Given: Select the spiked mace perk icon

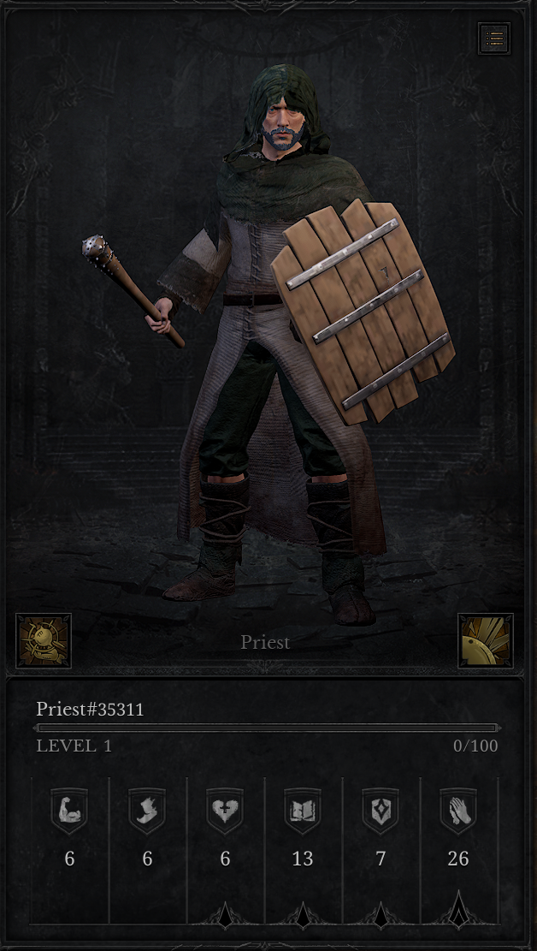Looking at the screenshot, I should [x=44, y=640].
